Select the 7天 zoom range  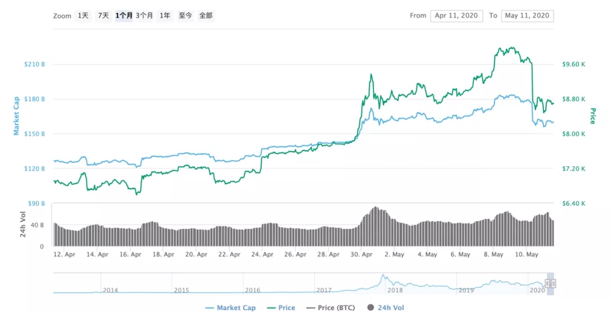coord(103,16)
